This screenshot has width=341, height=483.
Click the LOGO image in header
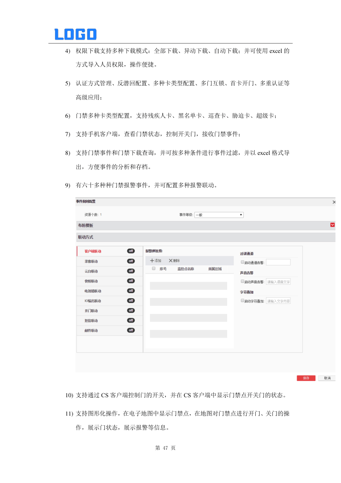coord(75,34)
